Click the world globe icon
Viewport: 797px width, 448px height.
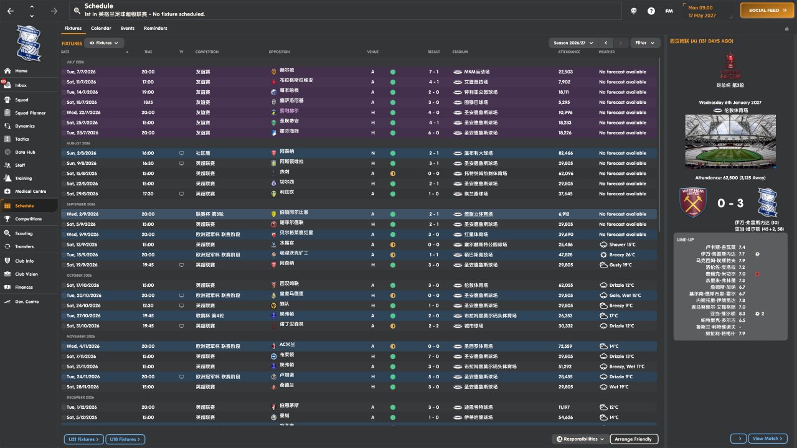[x=634, y=11]
